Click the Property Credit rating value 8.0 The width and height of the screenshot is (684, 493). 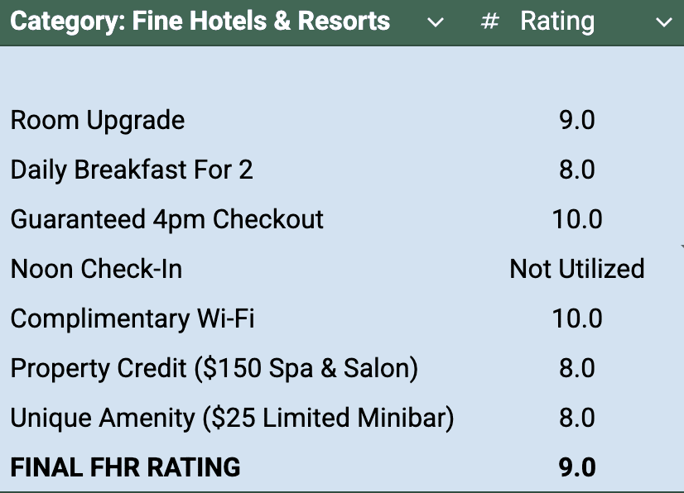click(577, 368)
